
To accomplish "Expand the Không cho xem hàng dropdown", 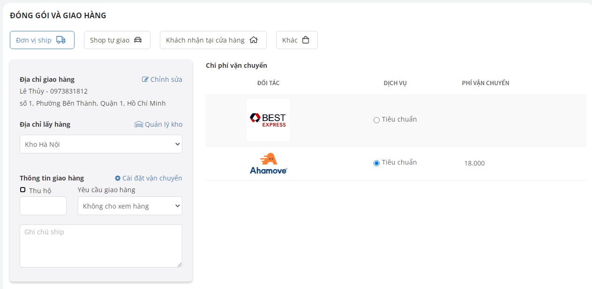I will 130,206.
